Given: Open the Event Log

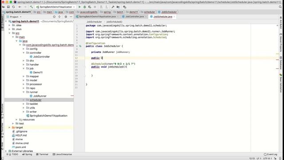Looking at the screenshot, I should pyautogui.click(x=271, y=154).
